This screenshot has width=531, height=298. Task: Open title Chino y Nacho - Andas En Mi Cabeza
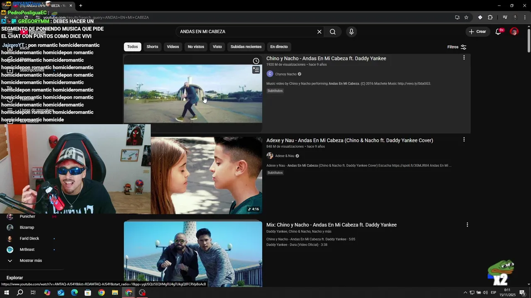326,59
